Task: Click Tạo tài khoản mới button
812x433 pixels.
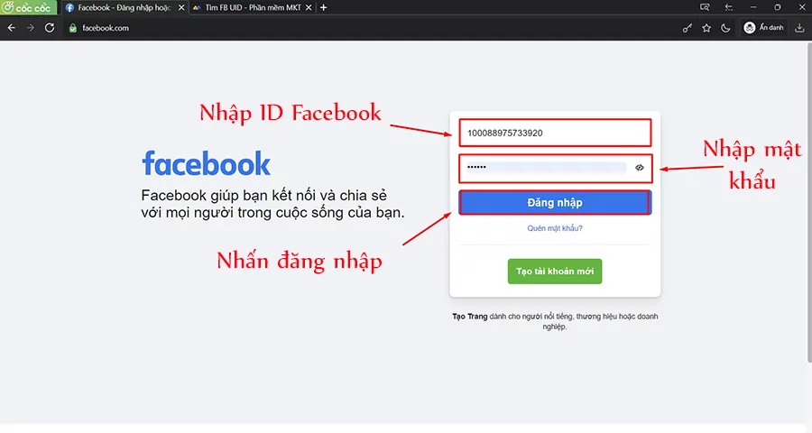Action: click(555, 272)
